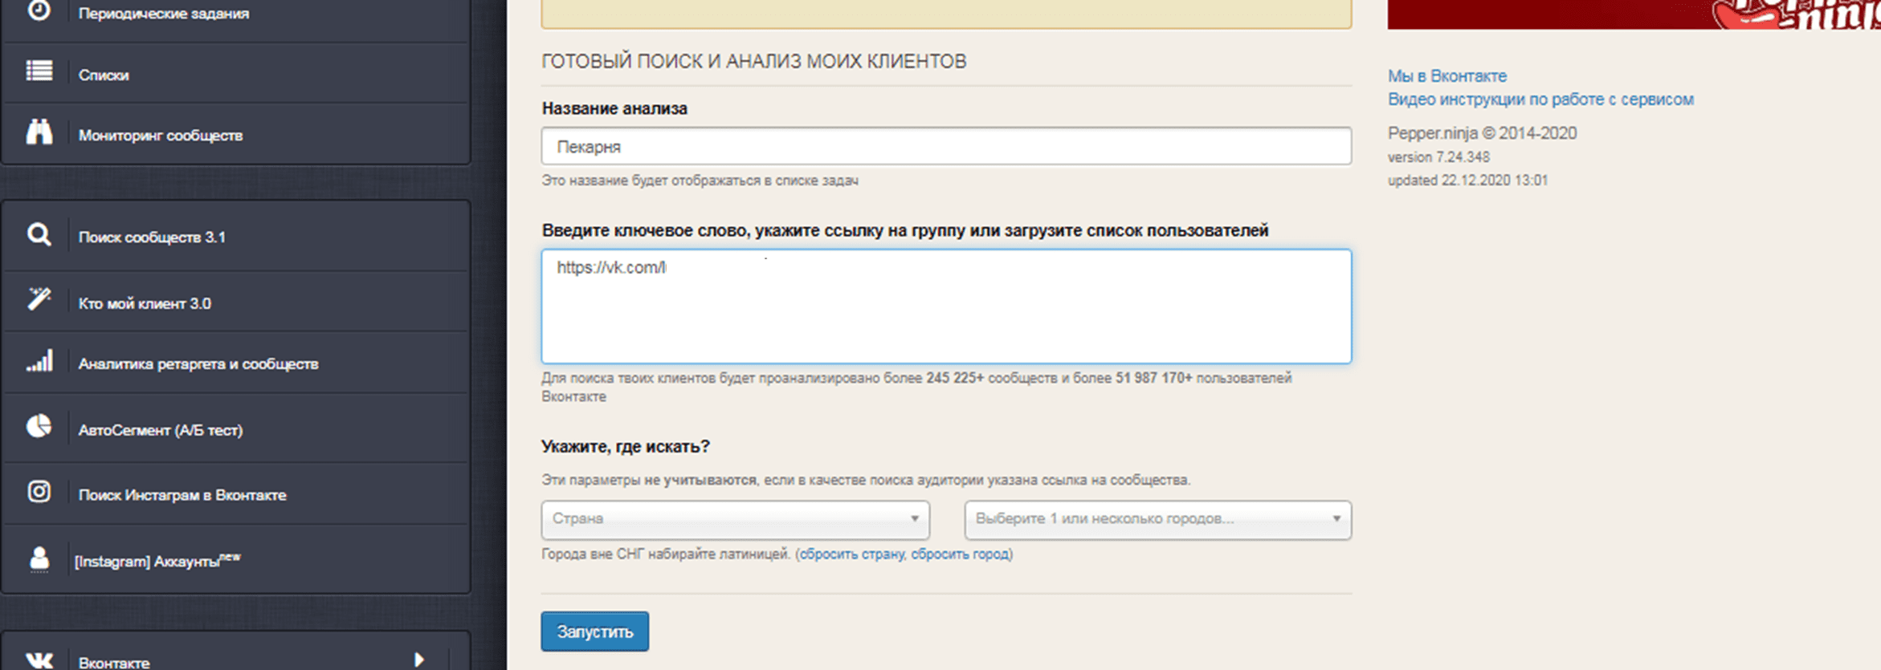Screen dimensions: 1881x670
Task: Click the clock icon for Периодические задания
Action: (39, 11)
